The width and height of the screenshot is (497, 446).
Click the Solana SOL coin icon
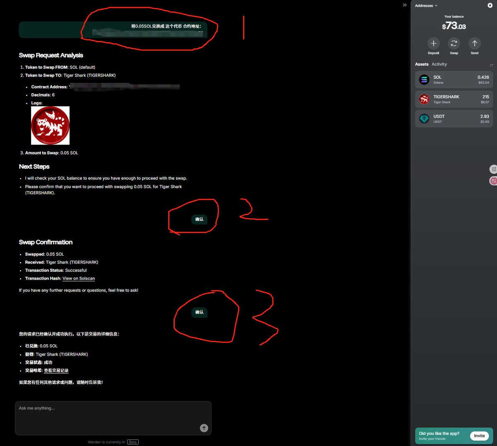pos(424,79)
